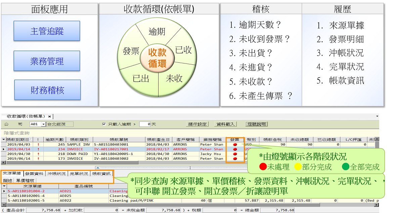The width and height of the screenshot is (393, 213).
Task: Select source document S-A01180102001-5
Action: [32, 201]
